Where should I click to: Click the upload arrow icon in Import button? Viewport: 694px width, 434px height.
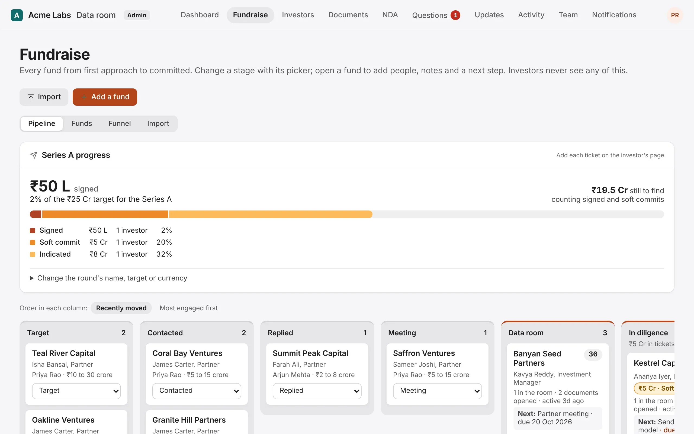coord(31,97)
